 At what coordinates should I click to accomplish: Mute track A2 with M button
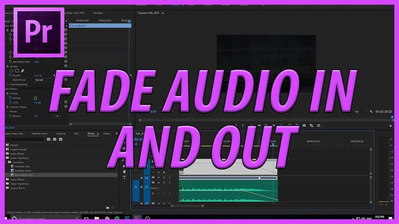point(158,182)
